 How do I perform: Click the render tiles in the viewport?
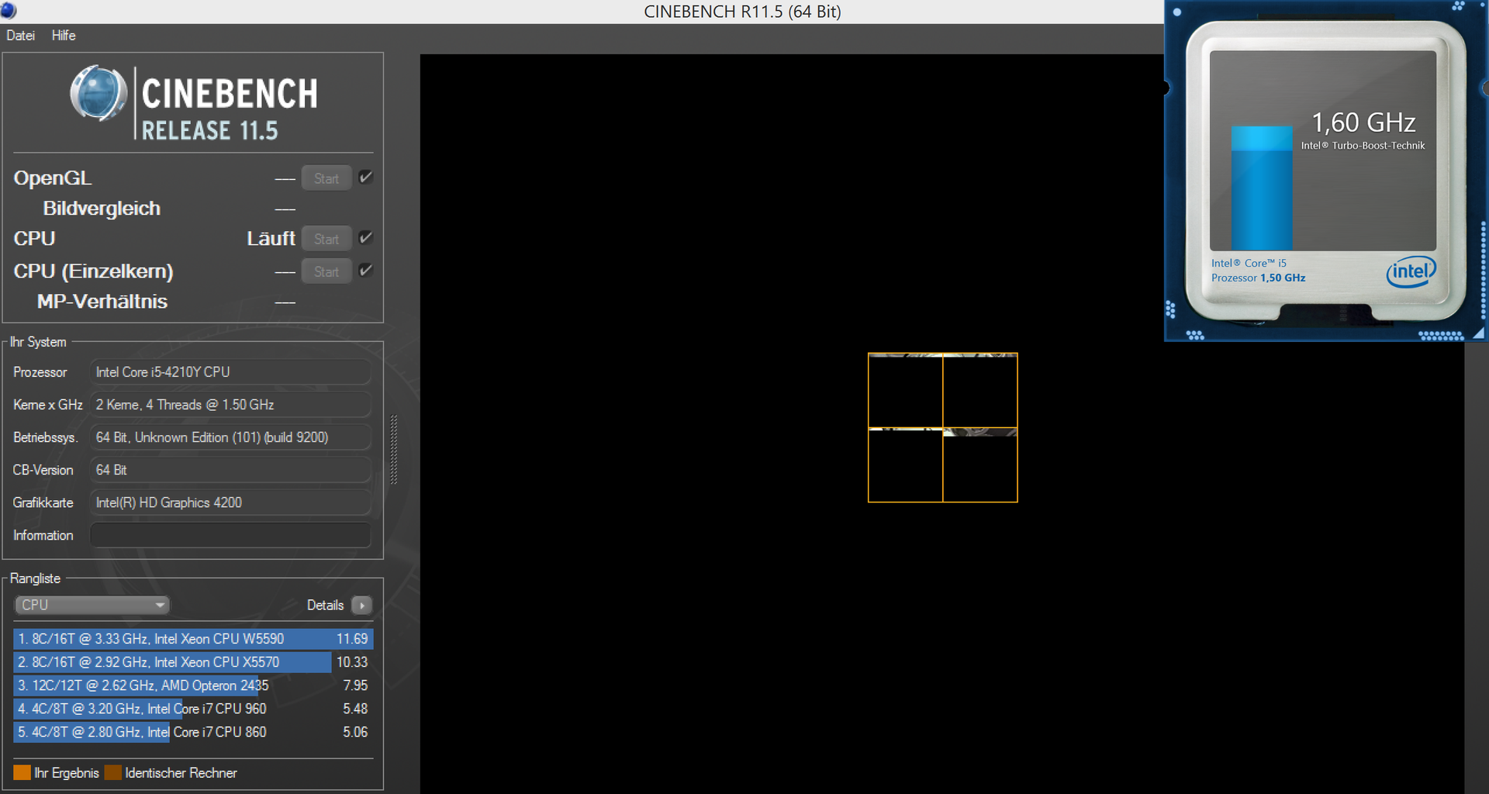[942, 428]
